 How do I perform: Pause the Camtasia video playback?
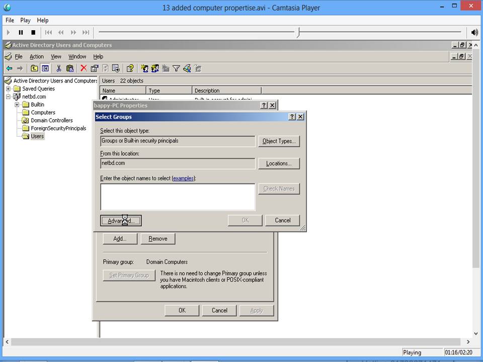(21, 32)
